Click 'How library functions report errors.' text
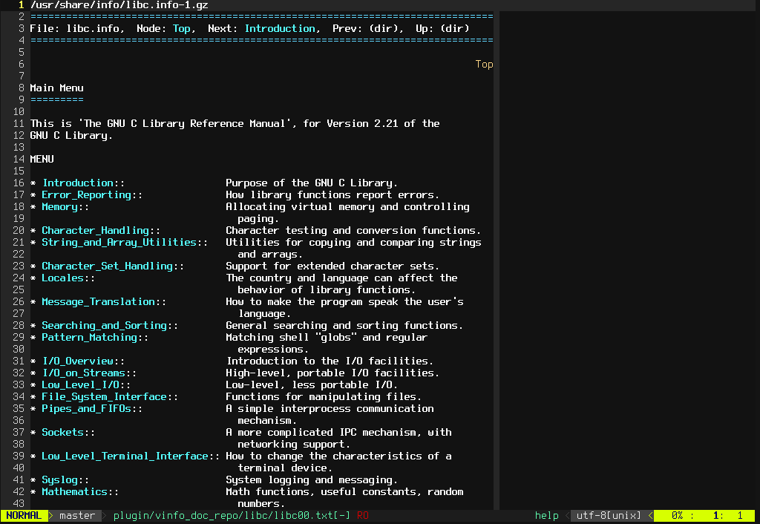The width and height of the screenshot is (760, 524). 332,195
